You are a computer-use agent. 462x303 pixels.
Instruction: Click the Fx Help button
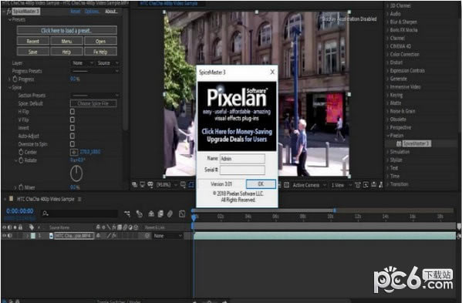100,52
